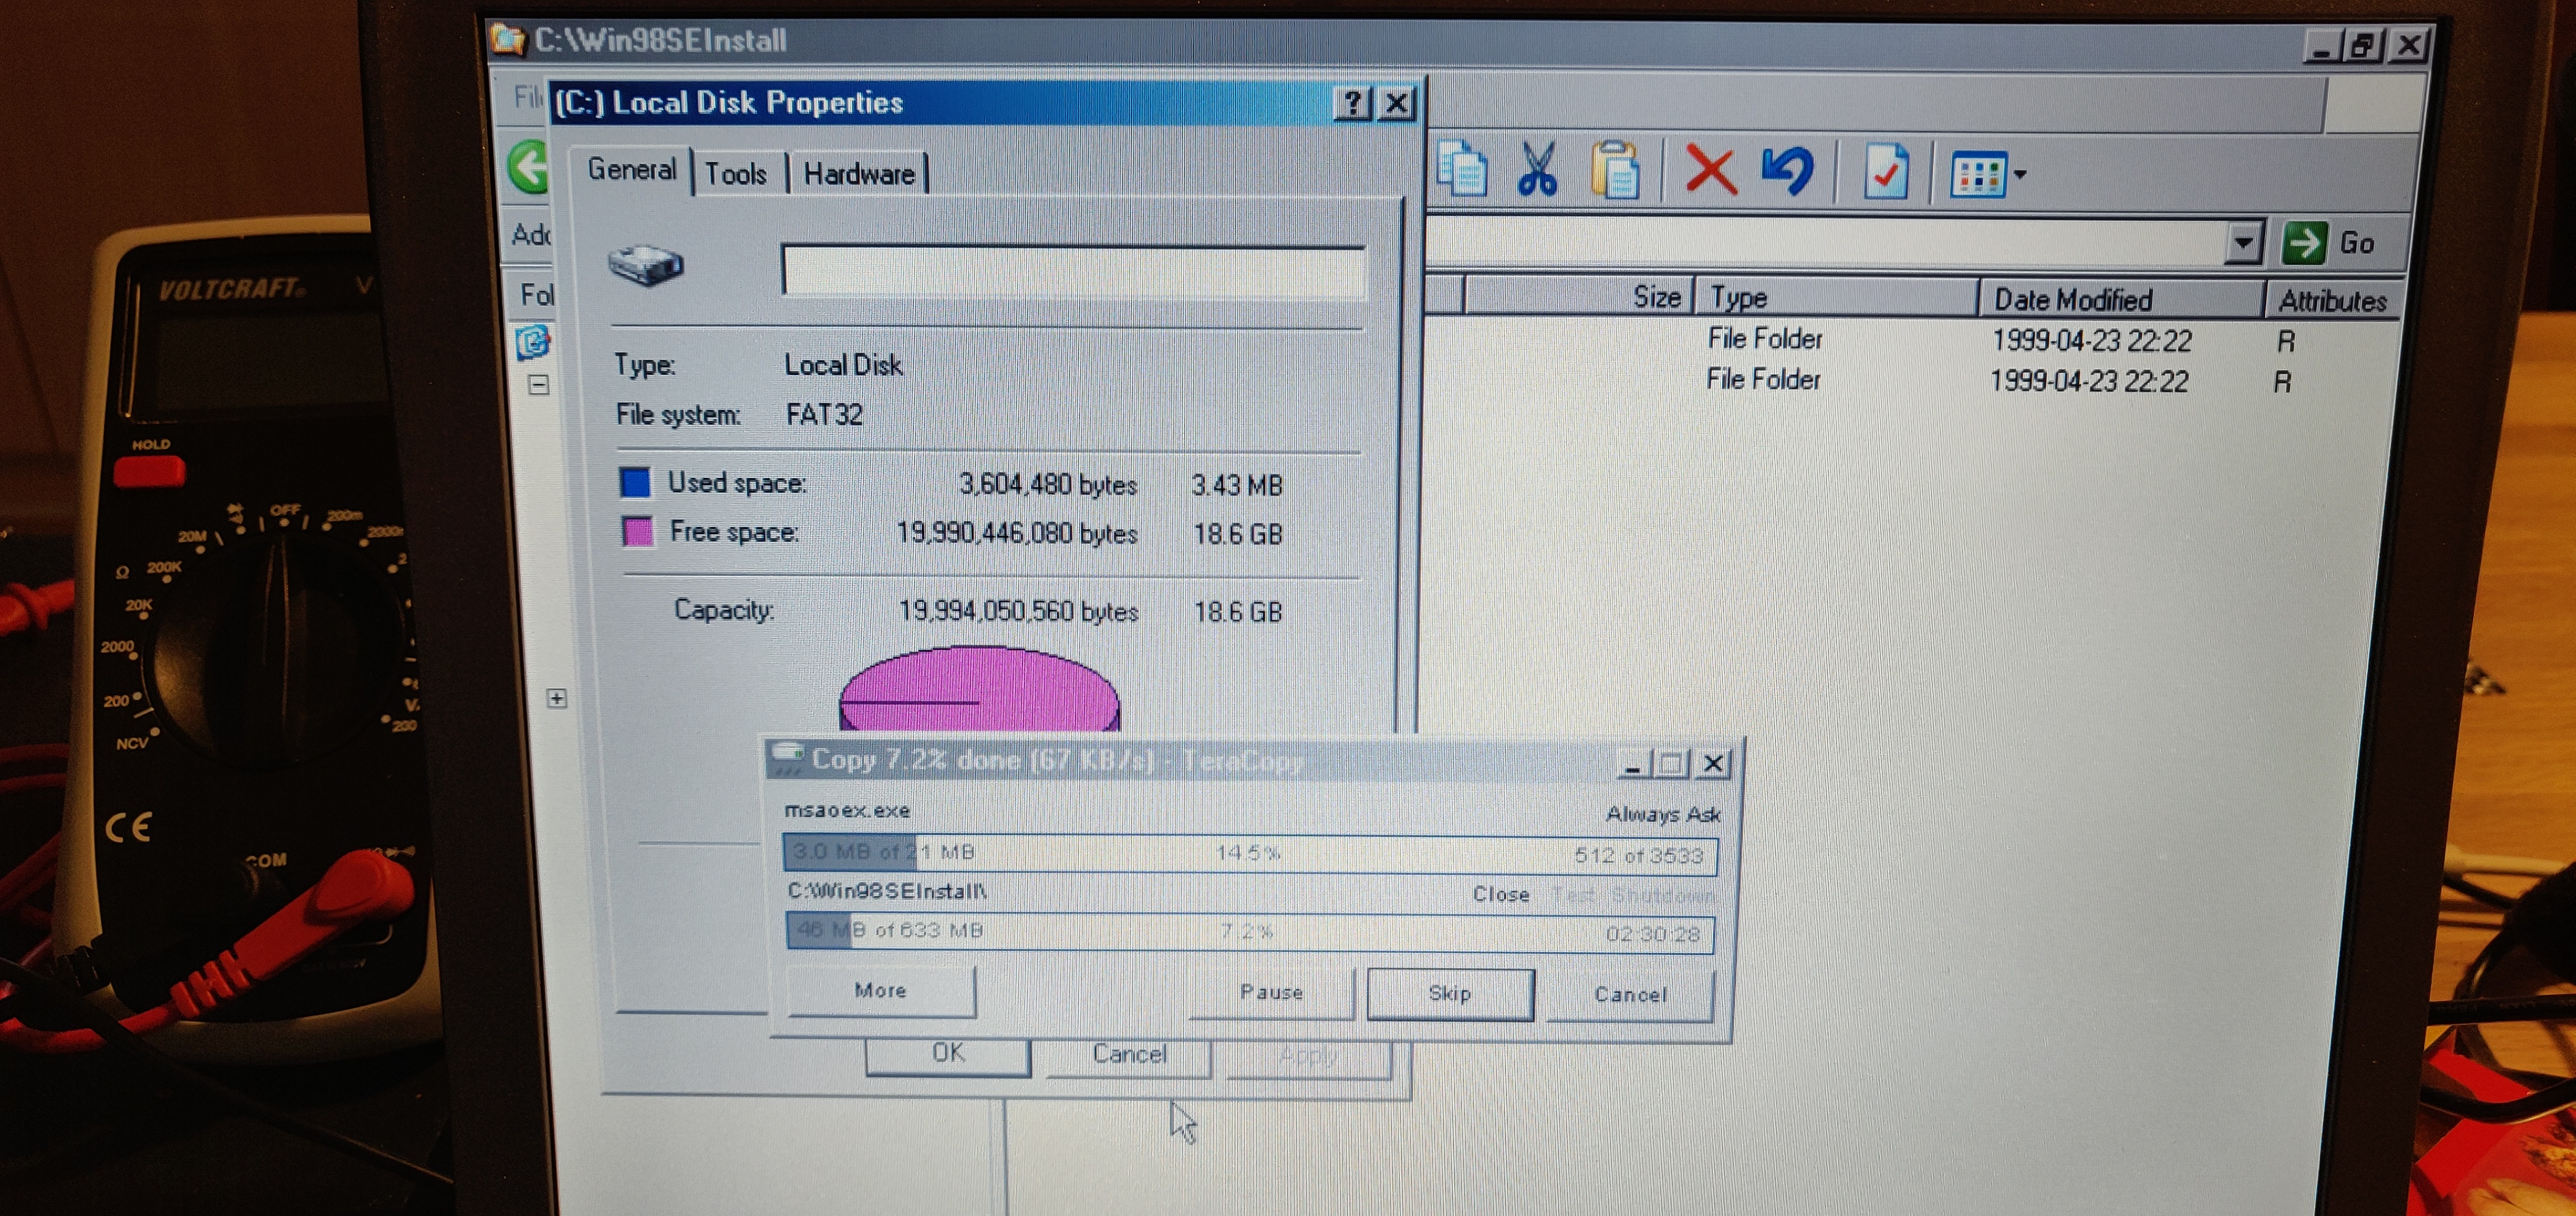Click the blue Undo arrow icon
Image resolution: width=2576 pixels, height=1216 pixels.
[1788, 171]
